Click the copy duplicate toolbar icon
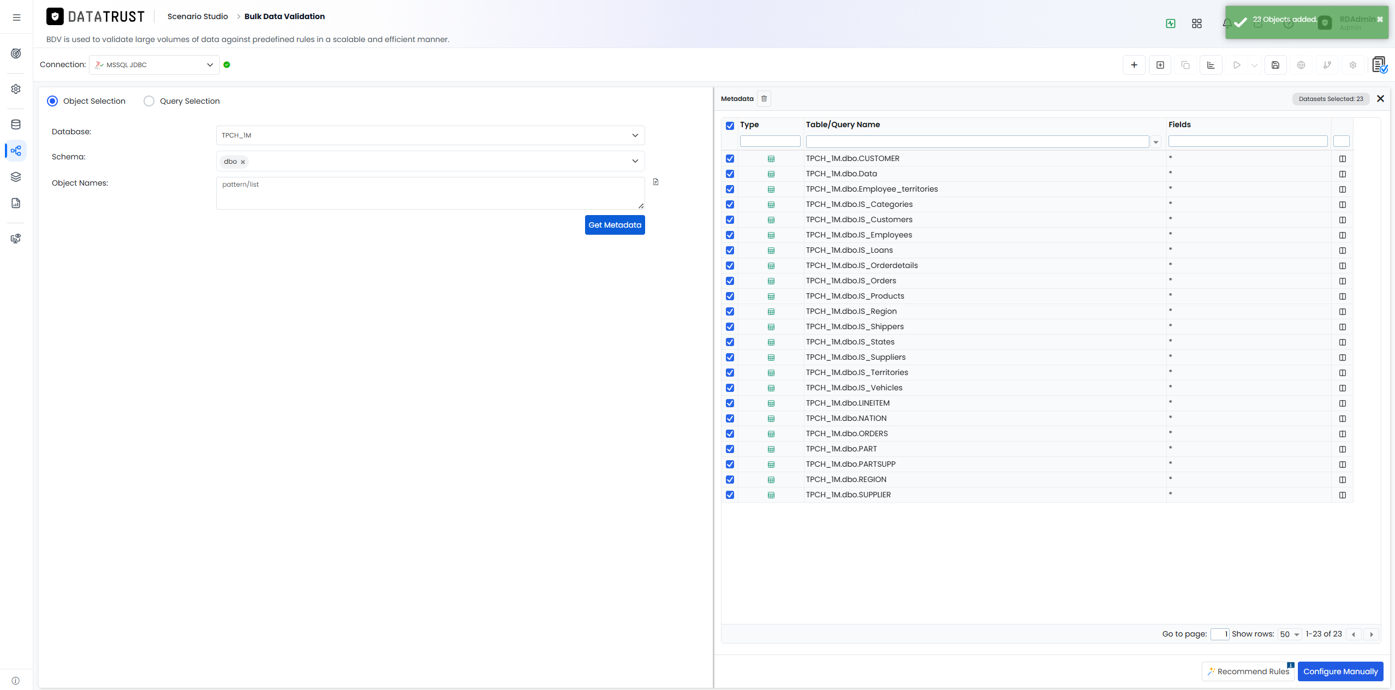The image size is (1395, 690). [x=1185, y=65]
